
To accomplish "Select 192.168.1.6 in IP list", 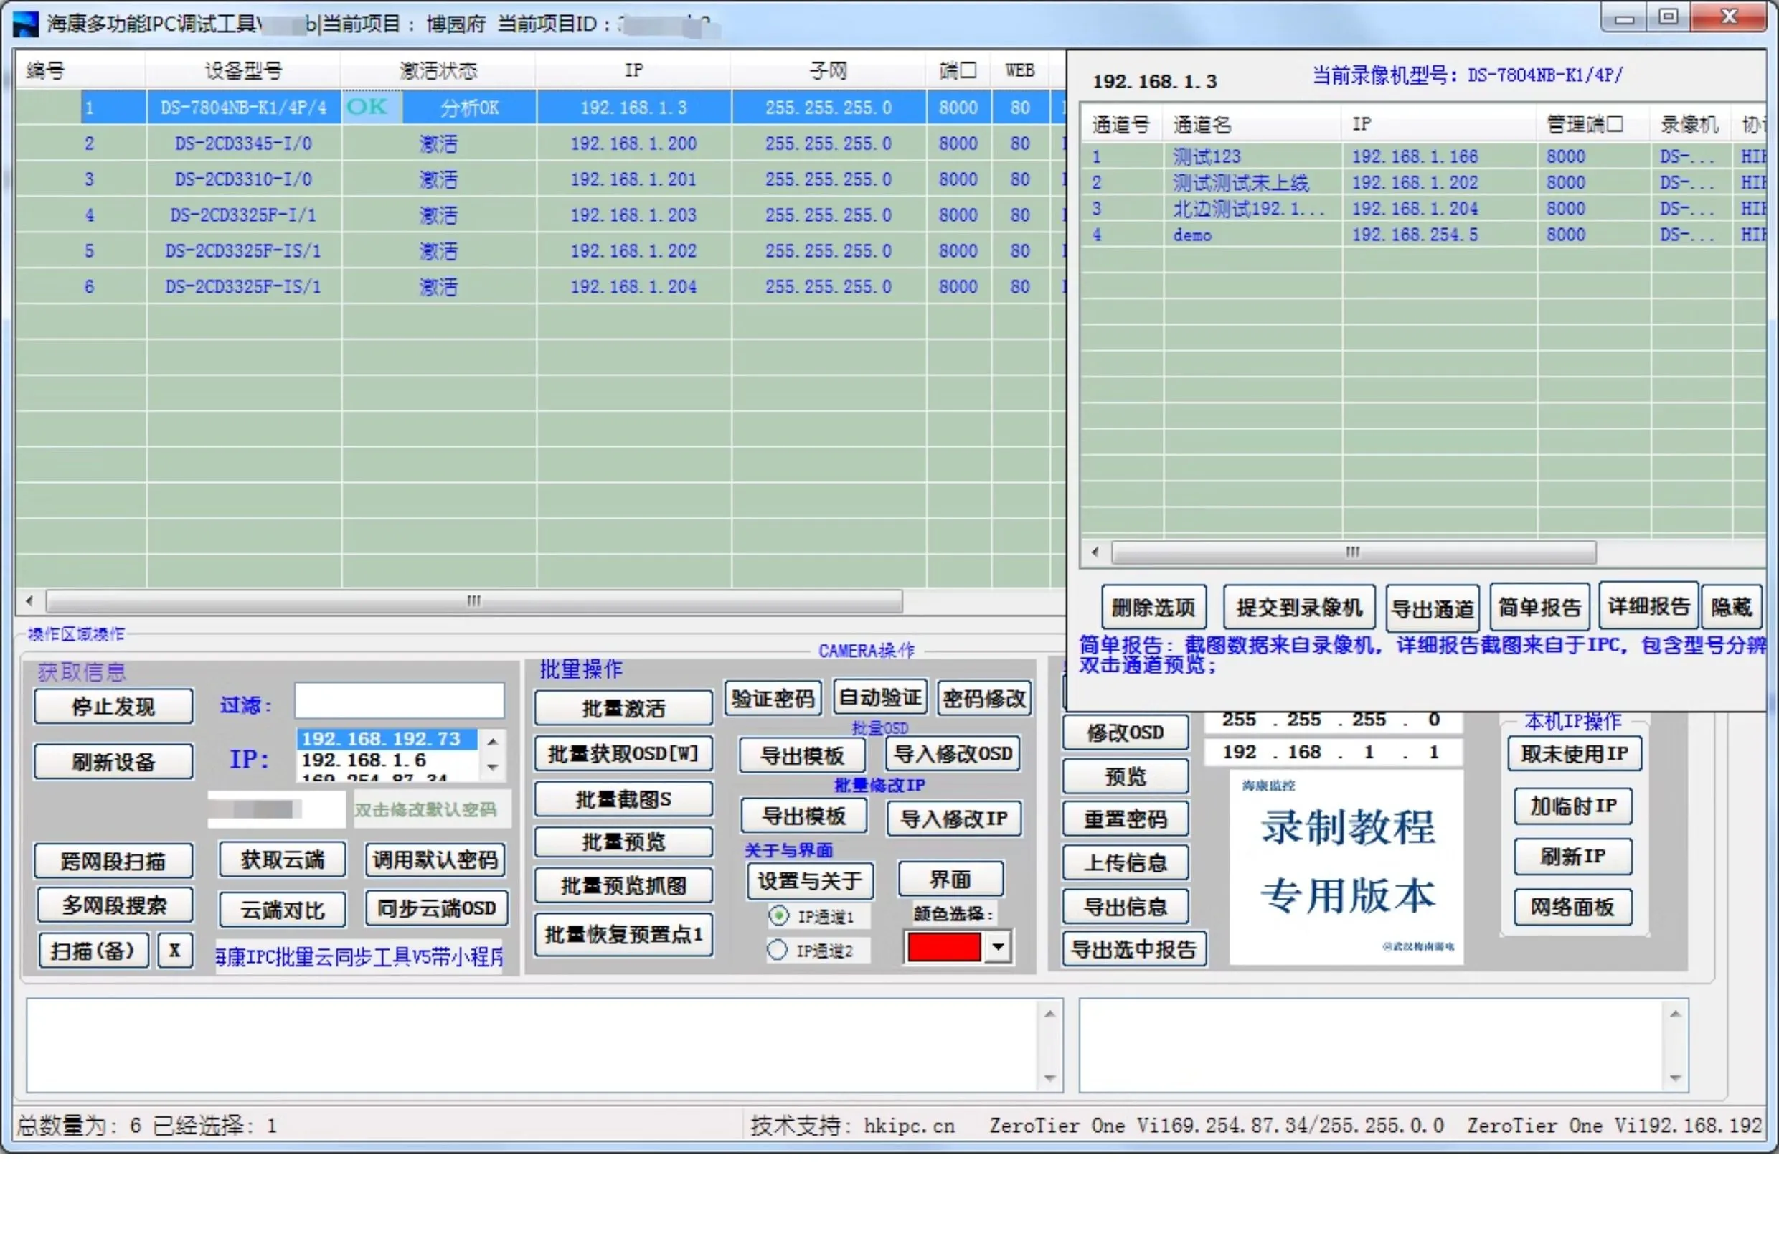I will click(x=364, y=760).
